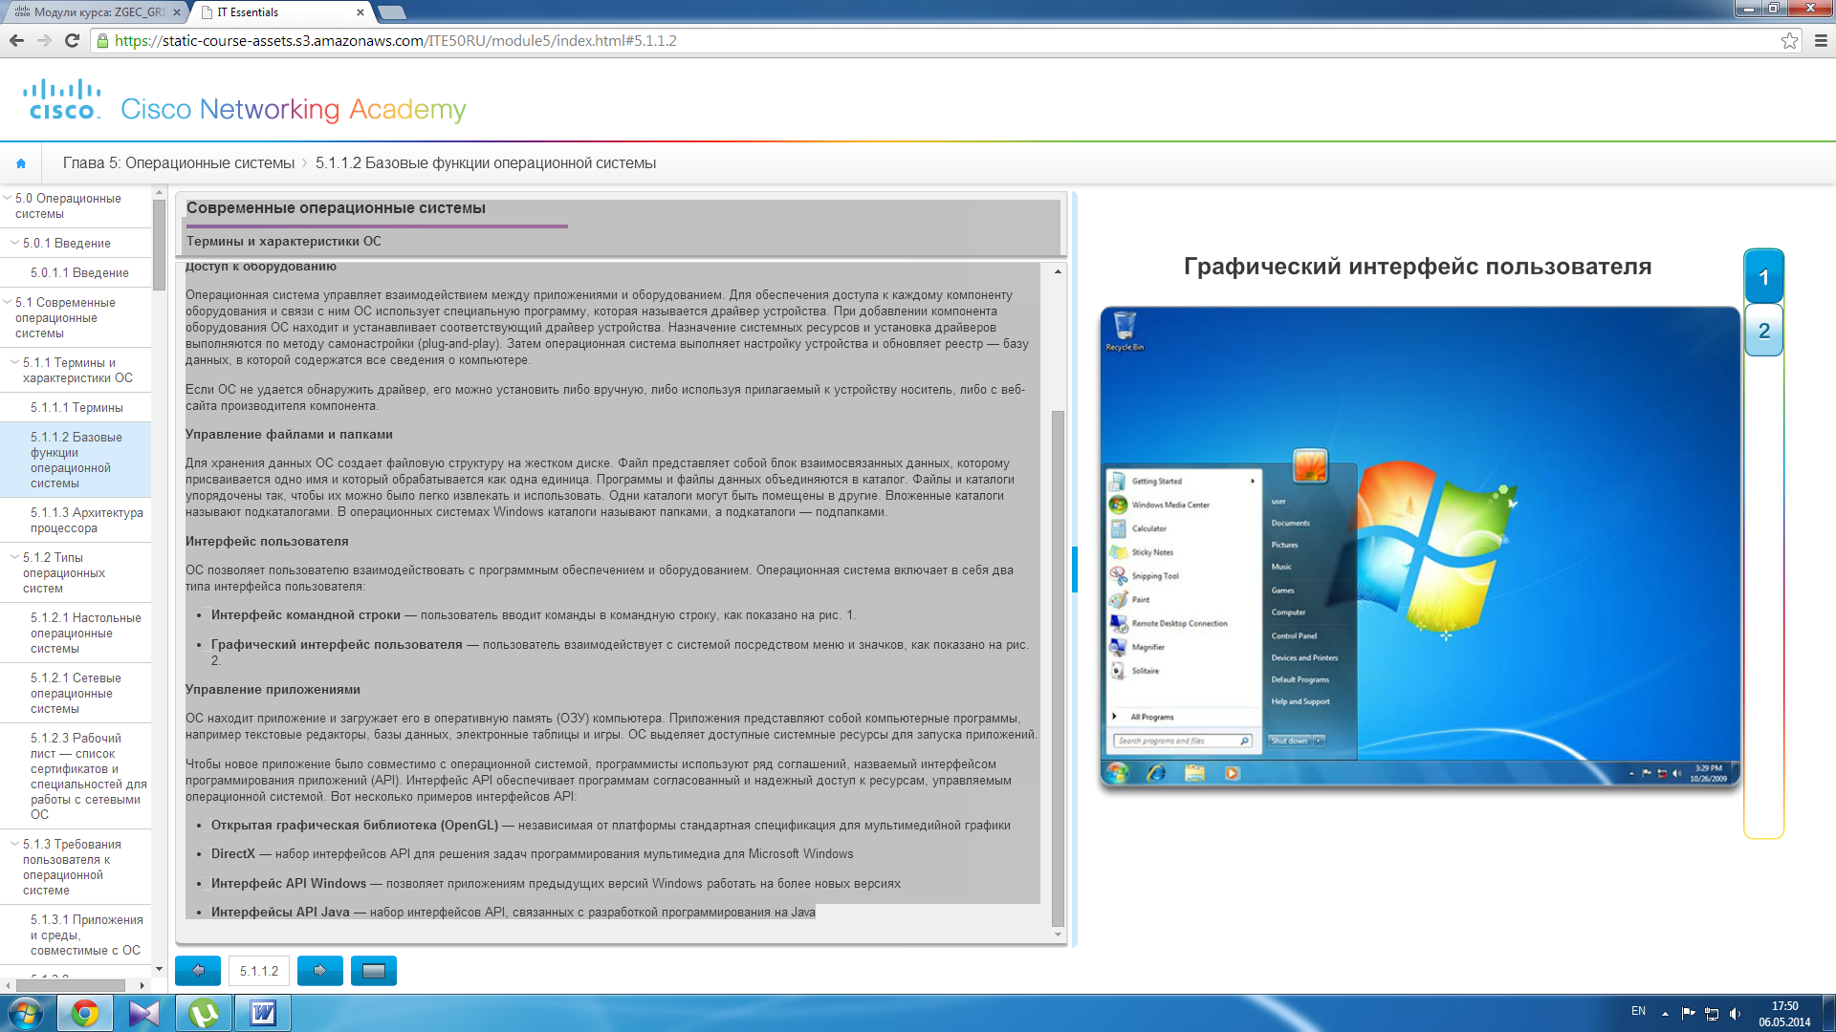The width and height of the screenshot is (1836, 1032).
Task: Show figure 2 tab
Action: tap(1763, 331)
